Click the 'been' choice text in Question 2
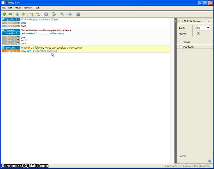The height and width of the screenshot is (169, 214). tap(23, 43)
